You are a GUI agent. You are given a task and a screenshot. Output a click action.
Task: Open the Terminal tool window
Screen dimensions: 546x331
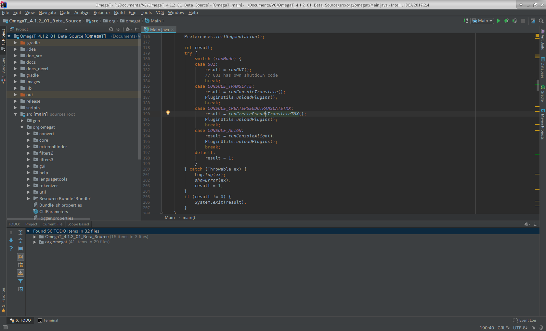[48, 320]
